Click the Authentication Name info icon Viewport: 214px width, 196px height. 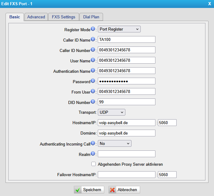coord(93,71)
